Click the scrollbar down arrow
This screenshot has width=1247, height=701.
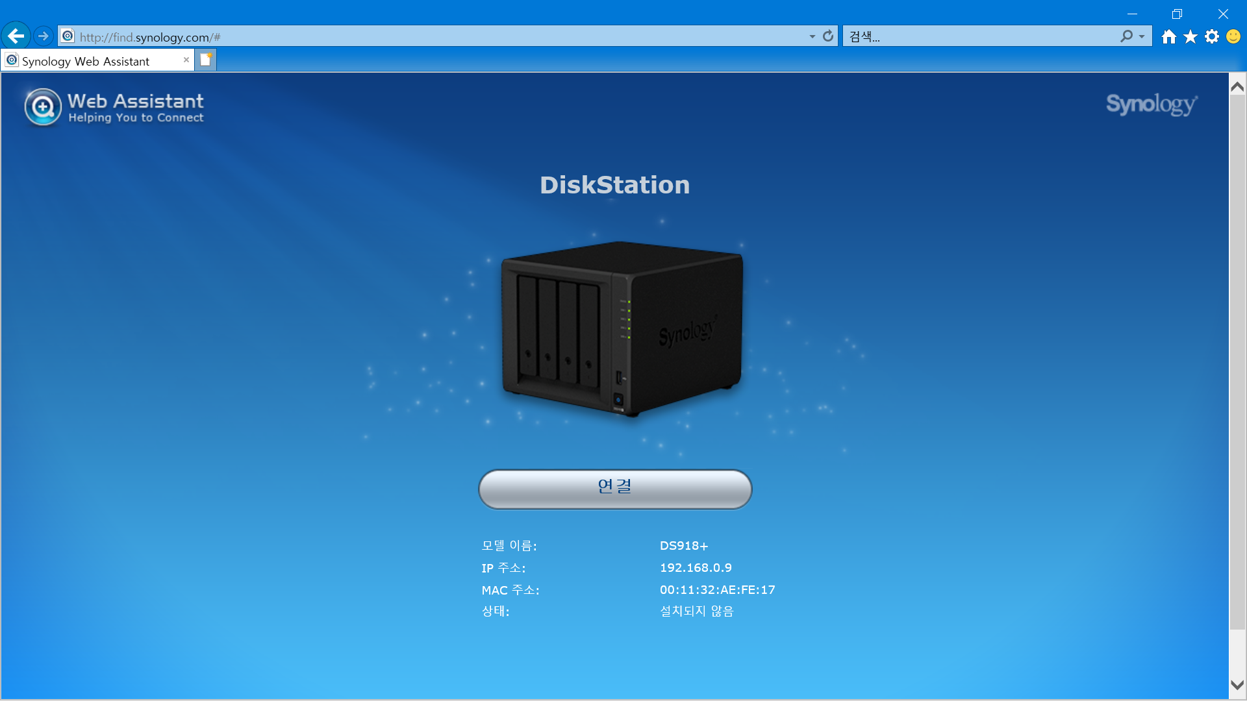(1237, 685)
